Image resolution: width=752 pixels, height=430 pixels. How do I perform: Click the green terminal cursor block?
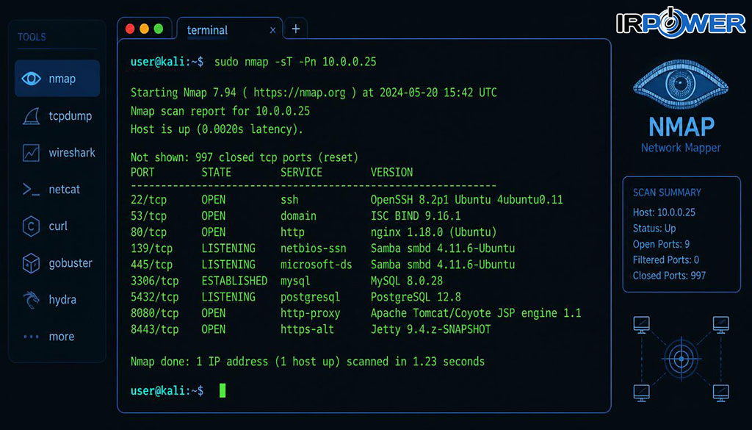[x=223, y=390]
